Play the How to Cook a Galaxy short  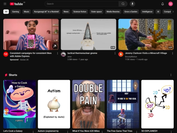point(19,104)
